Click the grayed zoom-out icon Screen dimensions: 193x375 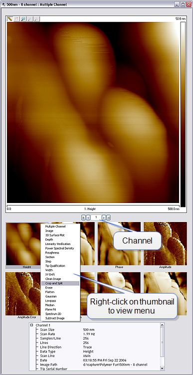37,19
